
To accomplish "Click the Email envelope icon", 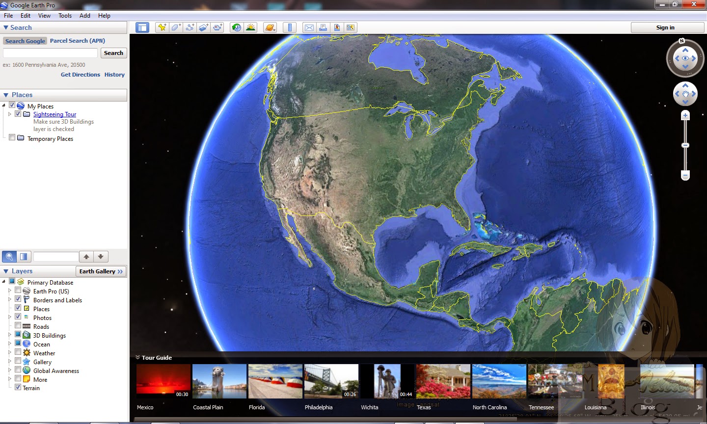I will coord(309,27).
